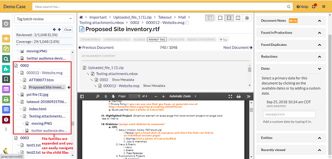Go to next item with right arrow in batch panel
The width and height of the screenshot is (332, 159).
coord(59,30)
